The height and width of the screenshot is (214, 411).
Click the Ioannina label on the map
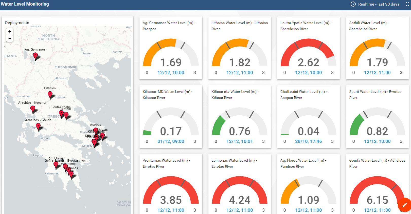tap(23, 96)
